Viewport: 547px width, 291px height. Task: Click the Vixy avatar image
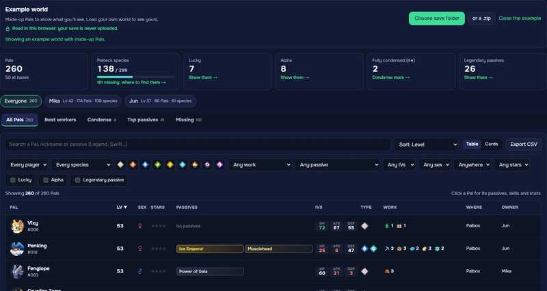[x=17, y=226]
